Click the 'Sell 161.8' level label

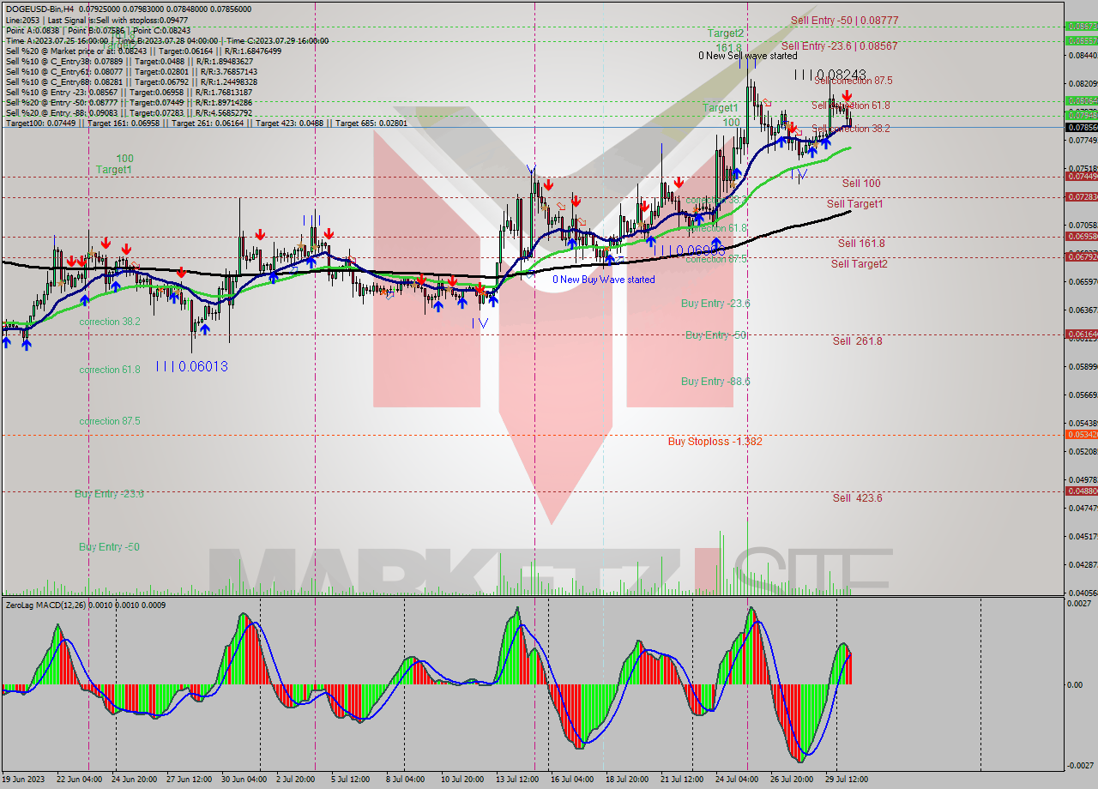pyautogui.click(x=861, y=244)
